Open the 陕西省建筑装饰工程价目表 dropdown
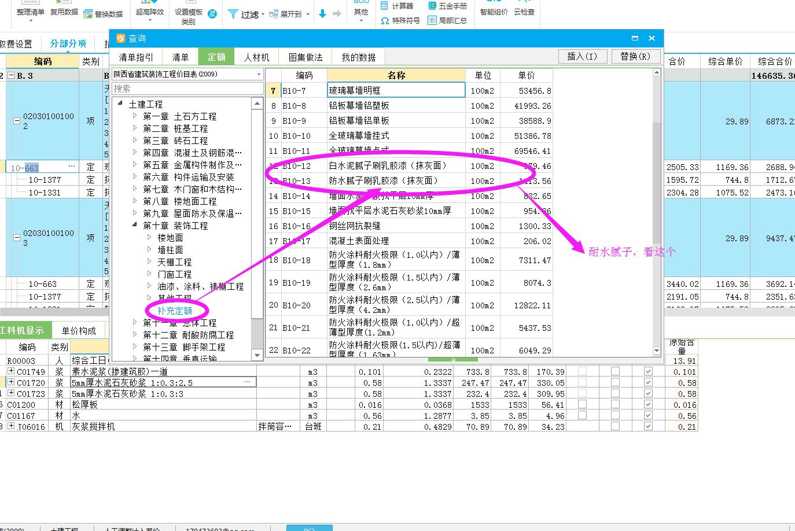This screenshot has height=531, width=795. 259,75
